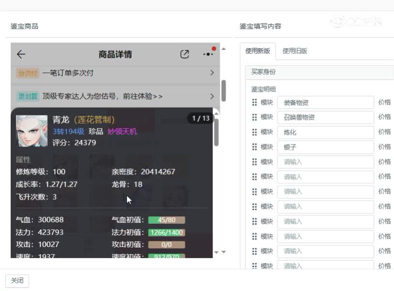Switch to the 使用新版 tab
The image size is (394, 291).
(x=258, y=51)
